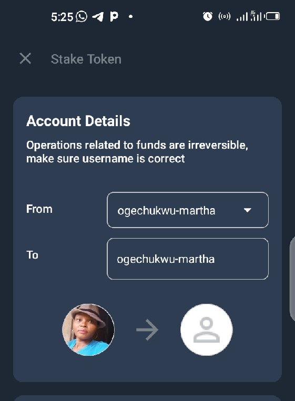Tap the WhatsApp notification icon
The width and height of the screenshot is (295, 401).
(82, 17)
